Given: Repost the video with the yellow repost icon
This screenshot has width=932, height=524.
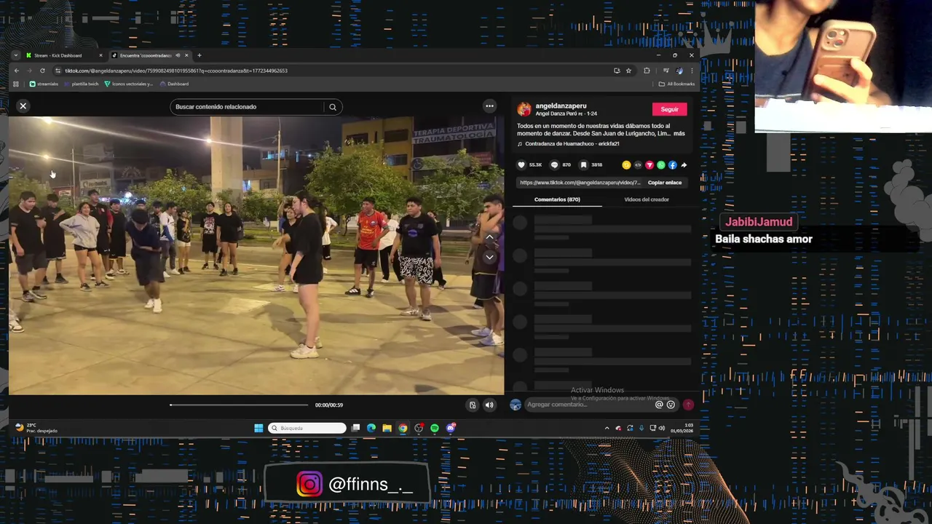Looking at the screenshot, I should click(626, 165).
